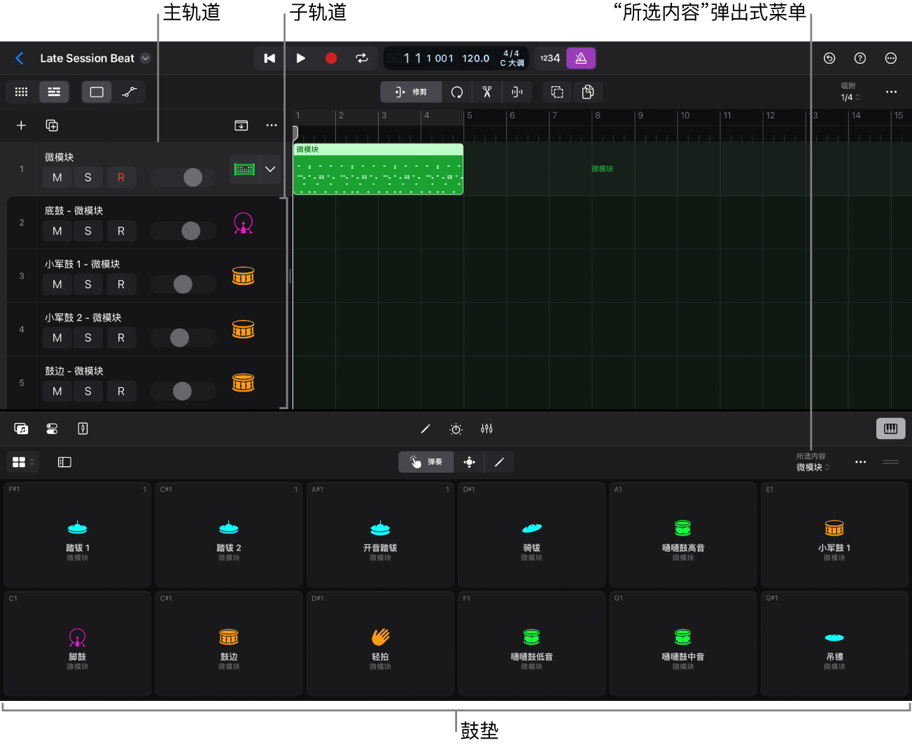
Task: Open the 吸附 1/4 snap popup
Action: click(x=850, y=92)
